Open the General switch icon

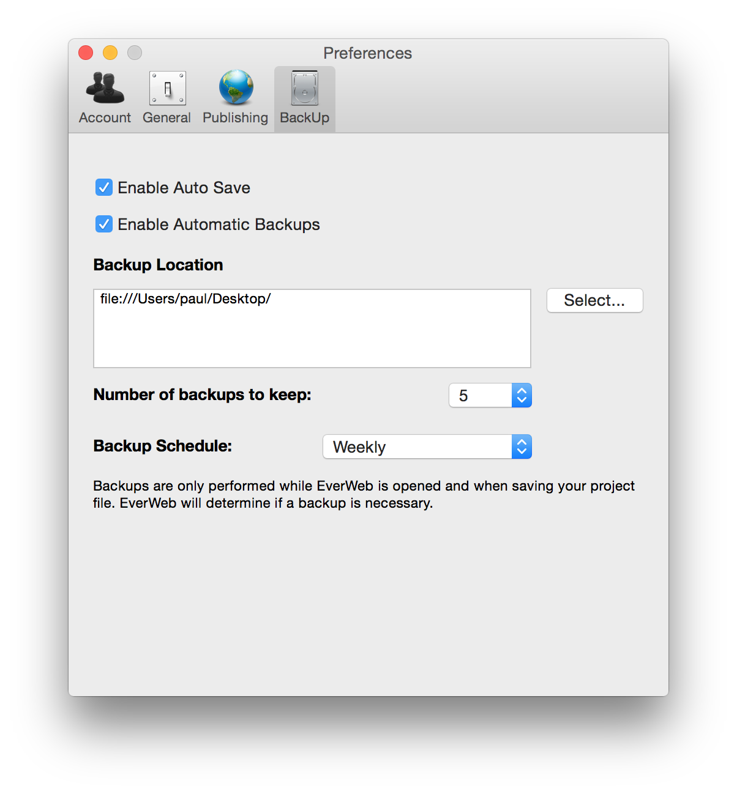167,88
